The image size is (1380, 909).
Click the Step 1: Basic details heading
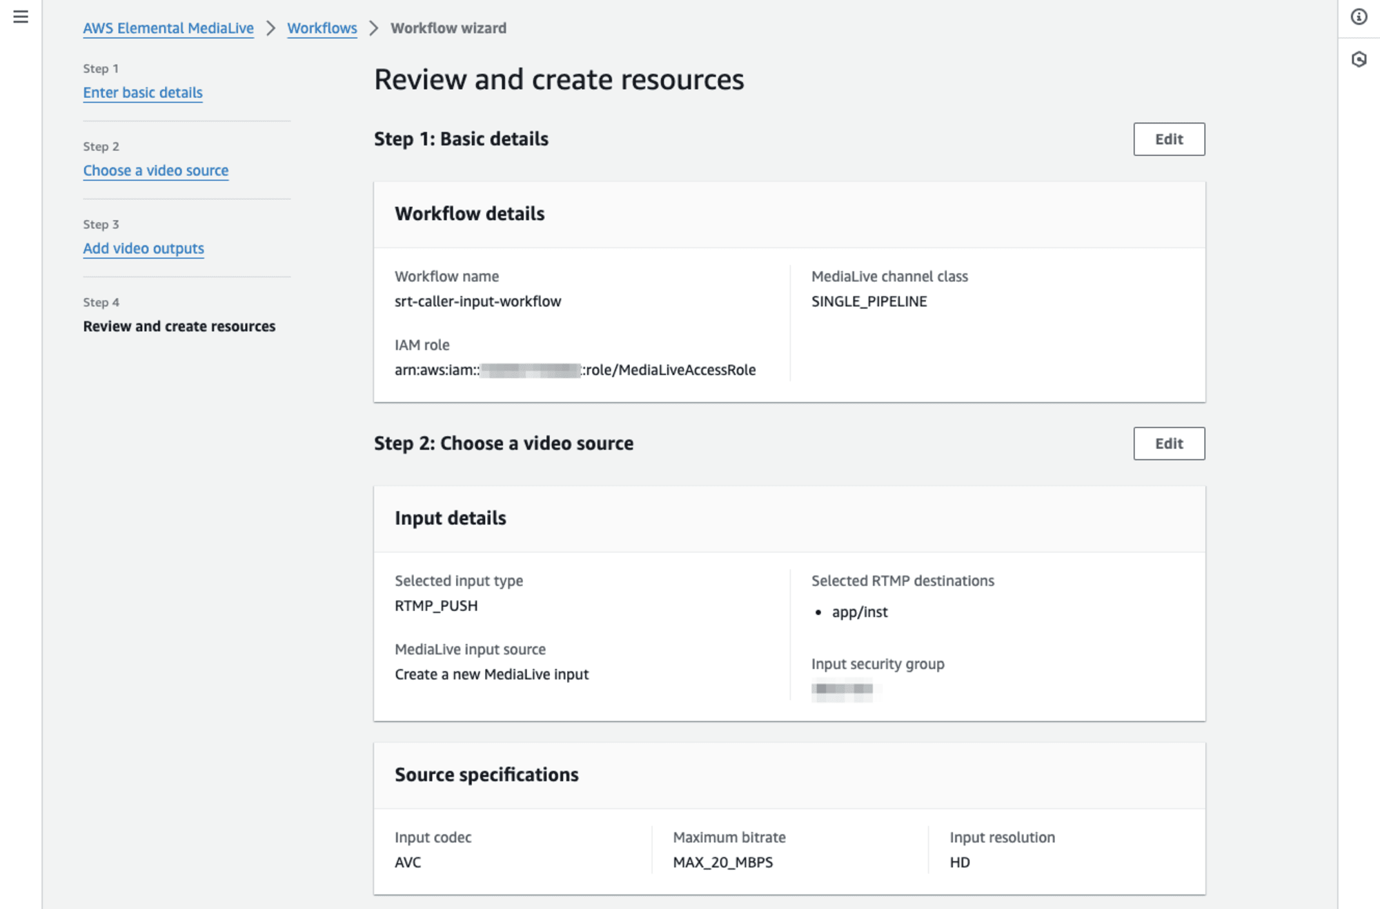pos(461,139)
